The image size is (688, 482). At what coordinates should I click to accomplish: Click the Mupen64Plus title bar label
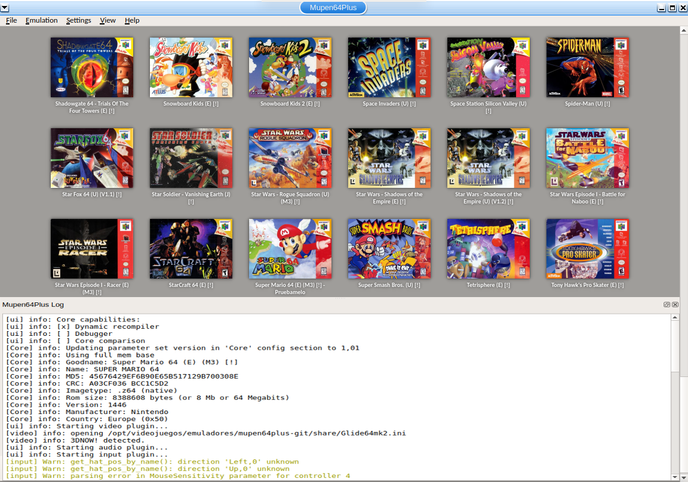[333, 7]
